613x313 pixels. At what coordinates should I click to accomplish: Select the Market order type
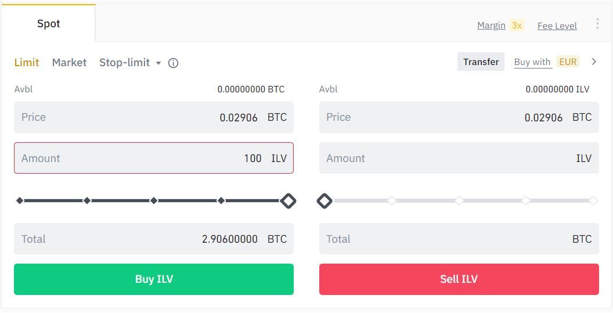point(69,62)
